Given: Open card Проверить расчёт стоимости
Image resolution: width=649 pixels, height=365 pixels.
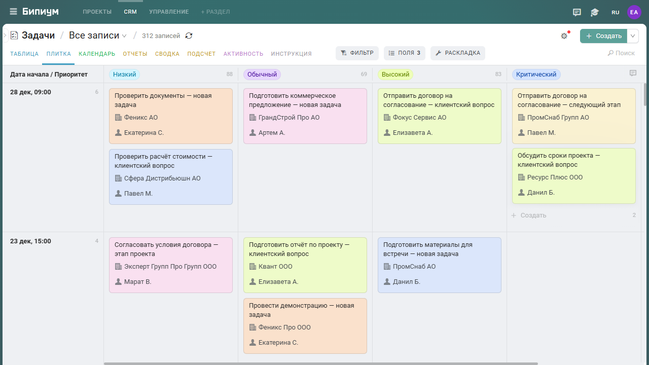Looking at the screenshot, I should [x=171, y=177].
